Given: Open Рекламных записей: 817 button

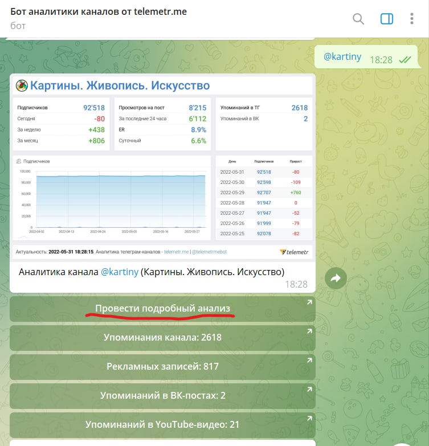Looking at the screenshot, I should click(162, 367).
